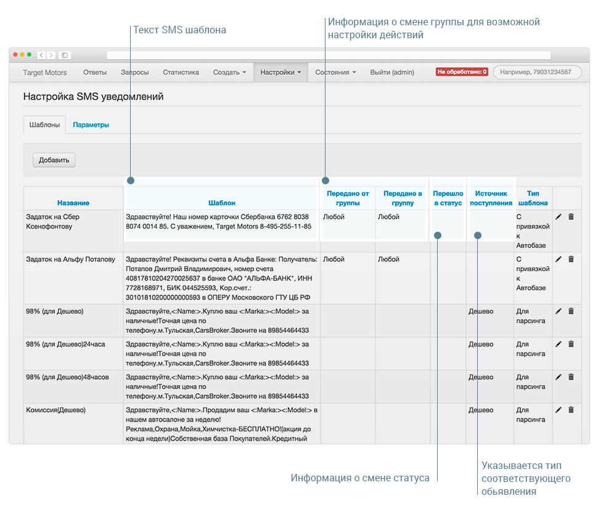Image resolution: width=598 pixels, height=517 pixels.
Task: Open the 'Ответы' menu item
Action: point(95,73)
